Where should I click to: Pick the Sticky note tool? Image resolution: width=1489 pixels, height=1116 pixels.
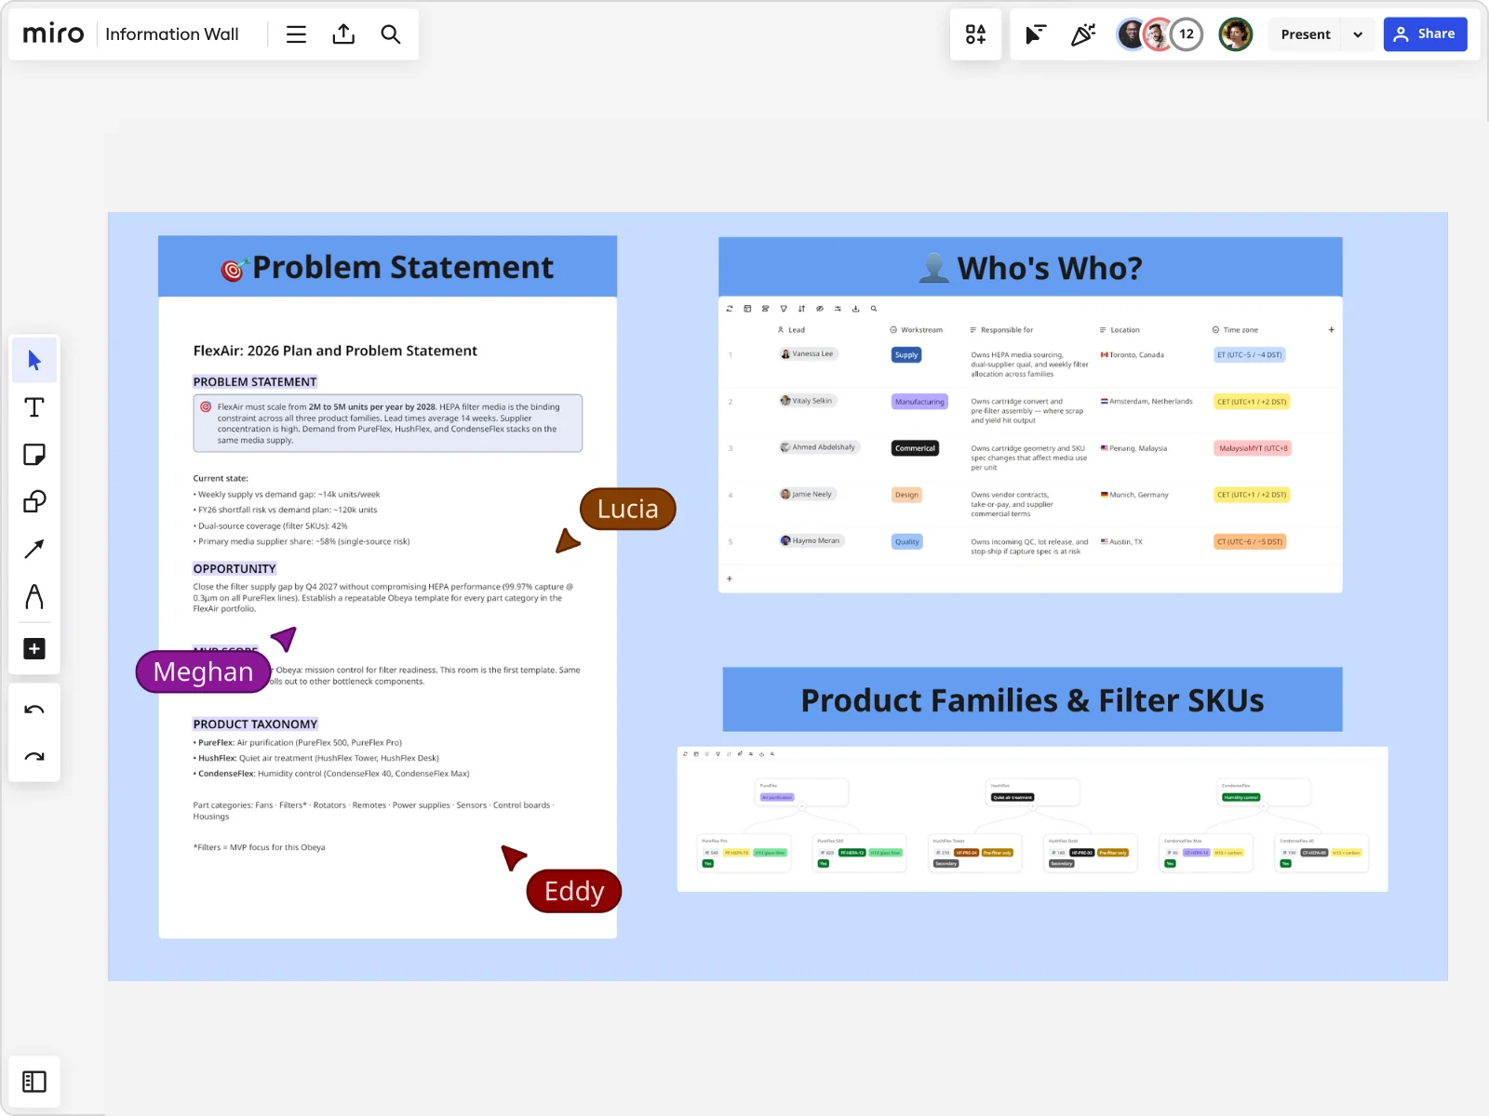[x=34, y=455]
